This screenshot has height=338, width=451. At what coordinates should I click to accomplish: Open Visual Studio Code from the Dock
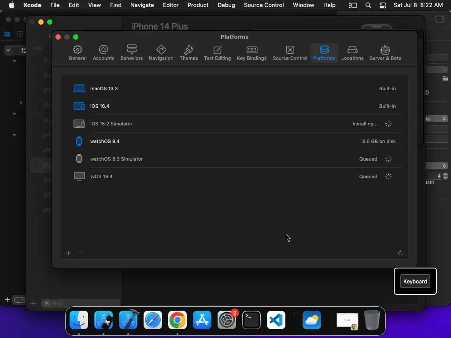point(276,320)
